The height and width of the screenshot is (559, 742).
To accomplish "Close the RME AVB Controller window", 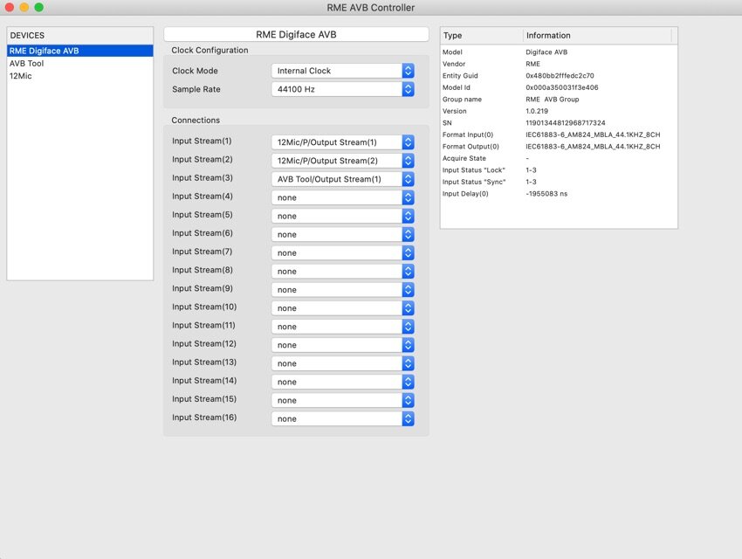I will (x=10, y=7).
